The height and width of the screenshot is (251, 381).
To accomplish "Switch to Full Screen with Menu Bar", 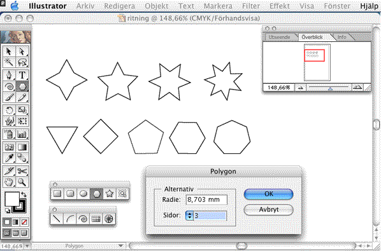I will pos(15,233).
